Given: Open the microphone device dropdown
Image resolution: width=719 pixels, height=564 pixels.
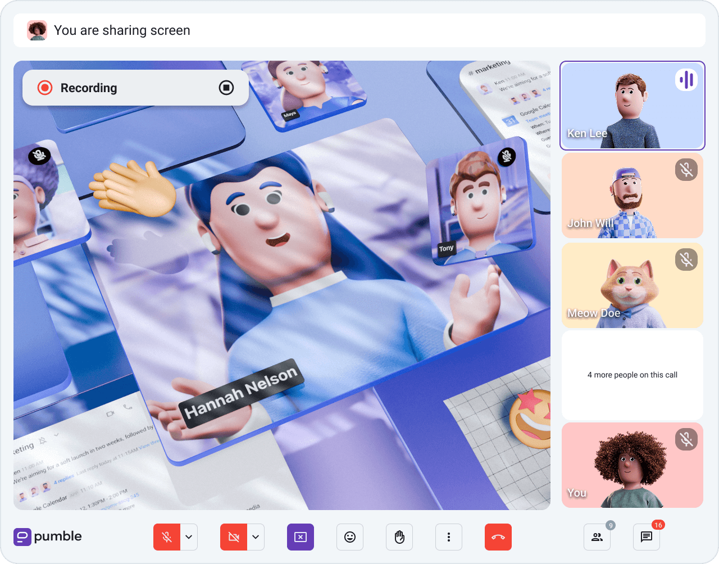Looking at the screenshot, I should tap(189, 537).
